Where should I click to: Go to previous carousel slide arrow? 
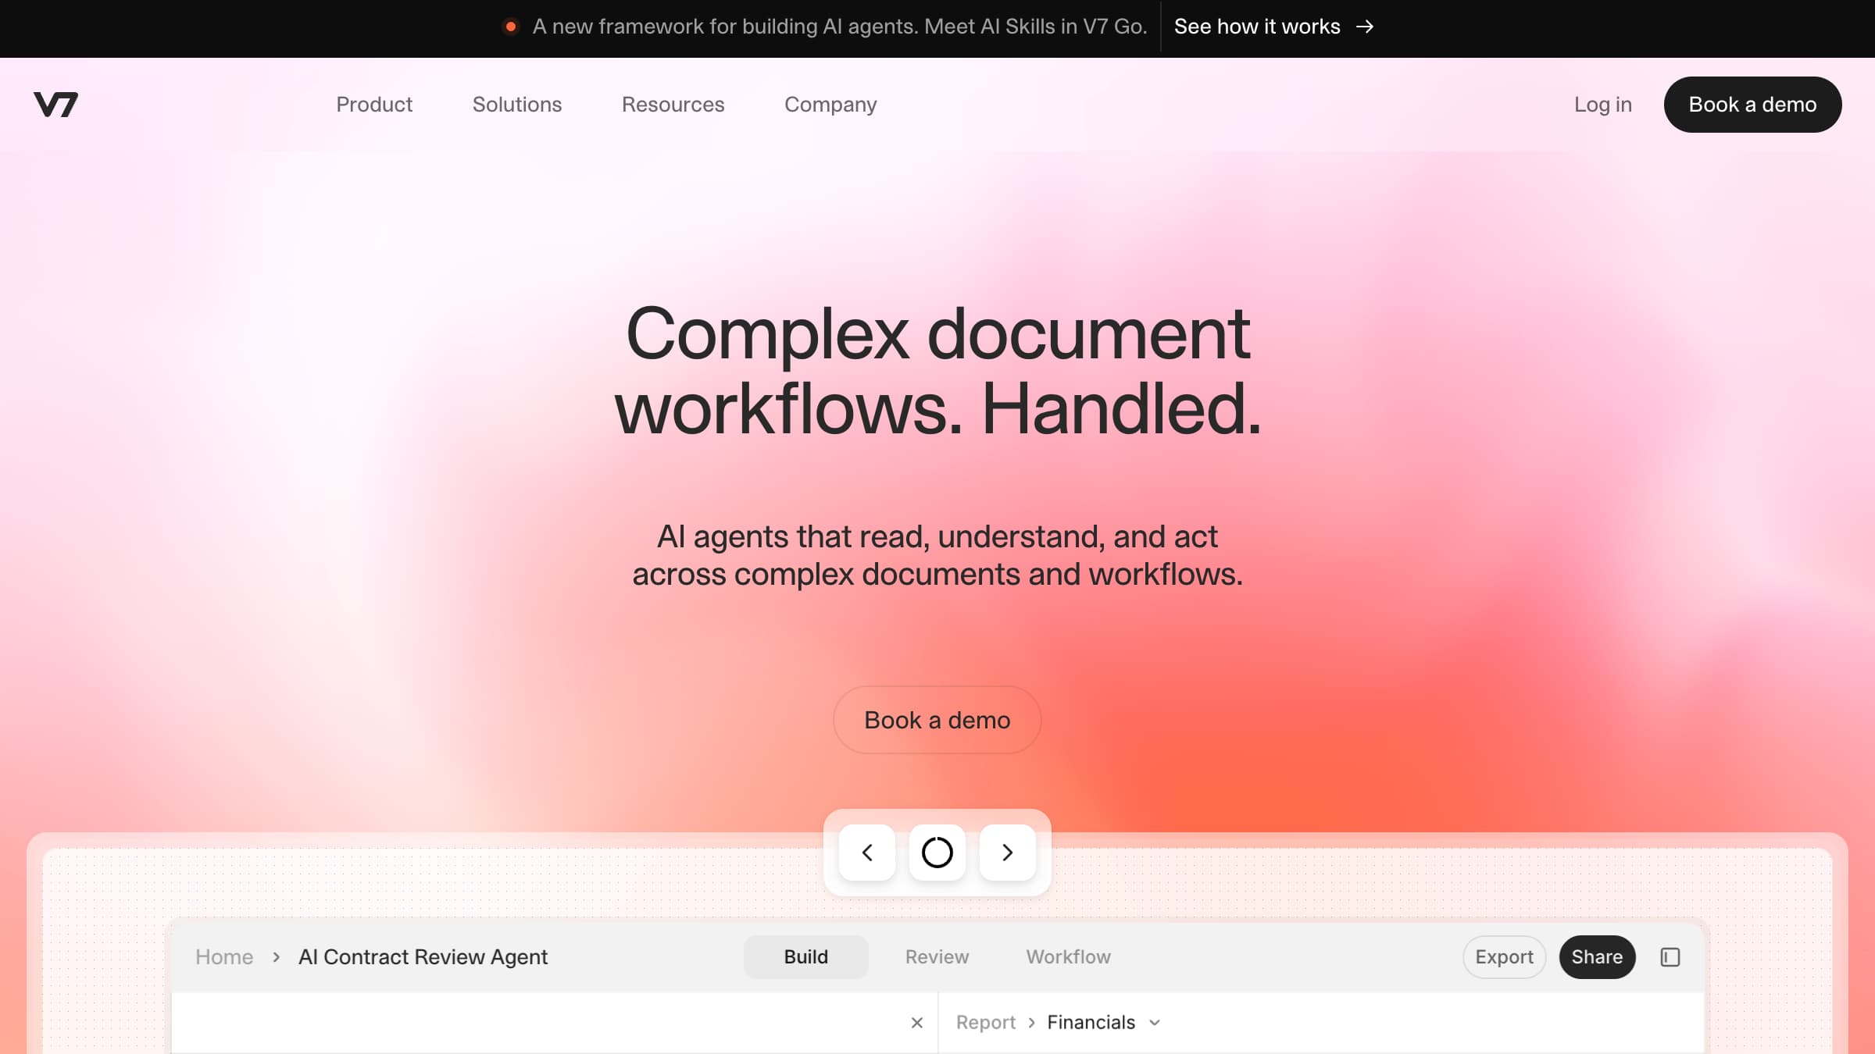tap(866, 853)
